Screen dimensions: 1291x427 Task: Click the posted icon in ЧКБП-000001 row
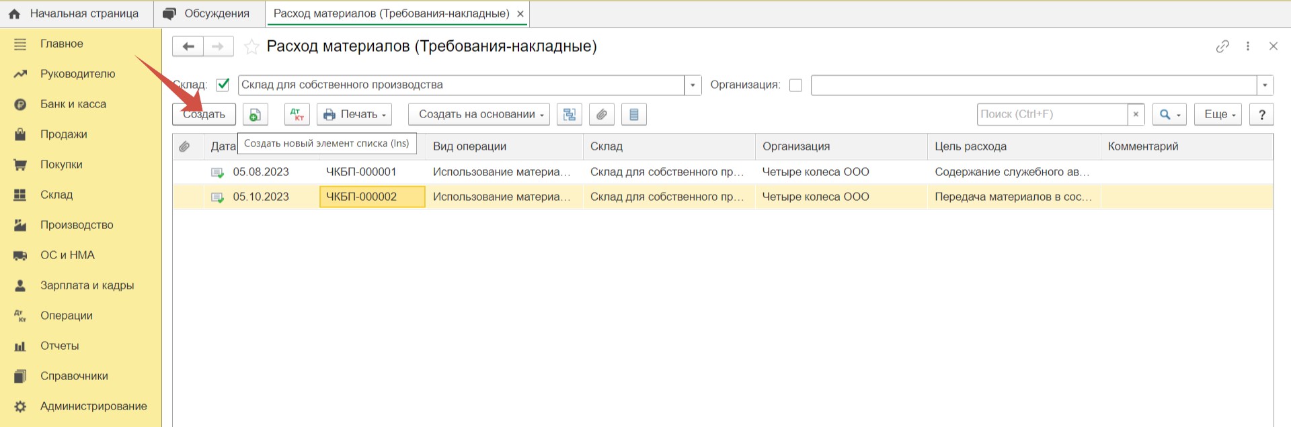(217, 173)
